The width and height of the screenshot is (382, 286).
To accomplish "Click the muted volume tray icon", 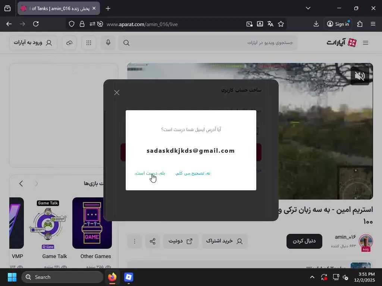I will click(346, 277).
